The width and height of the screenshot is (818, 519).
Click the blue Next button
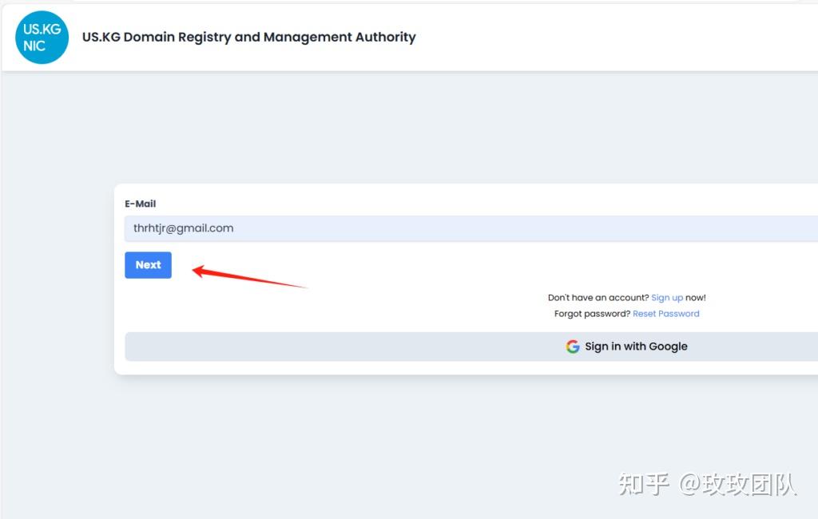[148, 265]
